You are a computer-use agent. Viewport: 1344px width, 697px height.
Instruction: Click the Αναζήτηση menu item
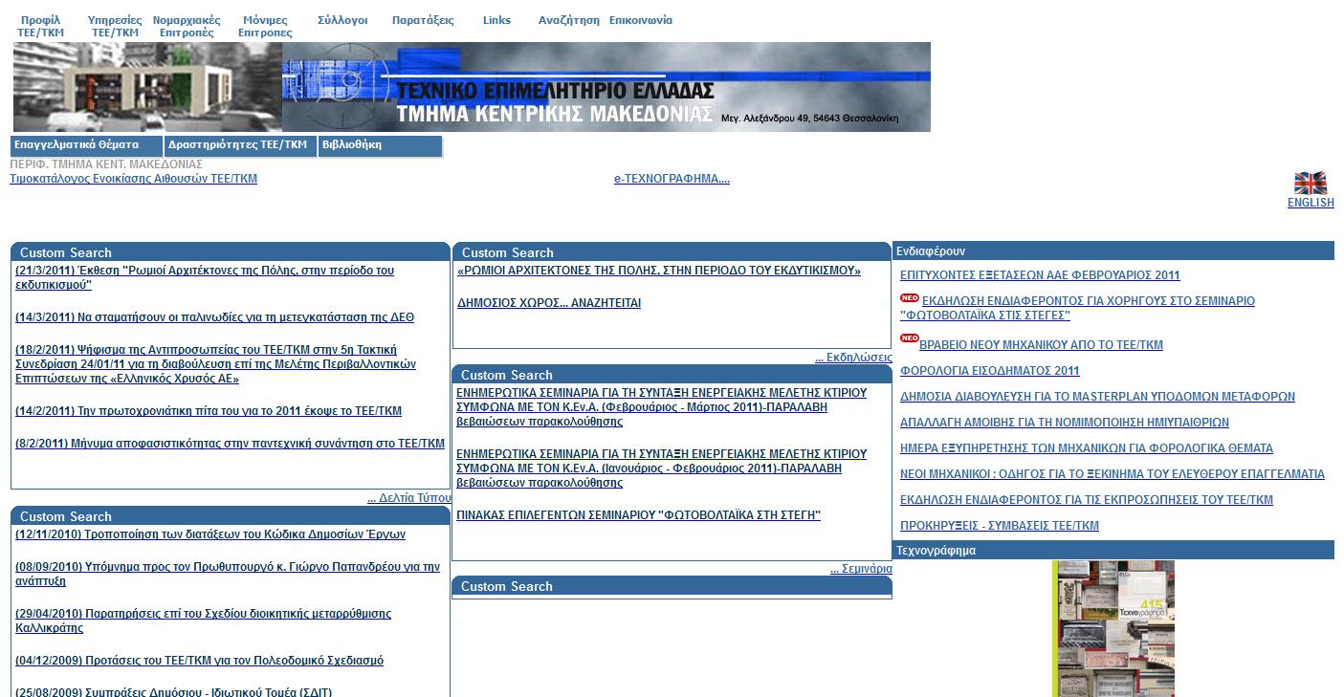coord(568,20)
